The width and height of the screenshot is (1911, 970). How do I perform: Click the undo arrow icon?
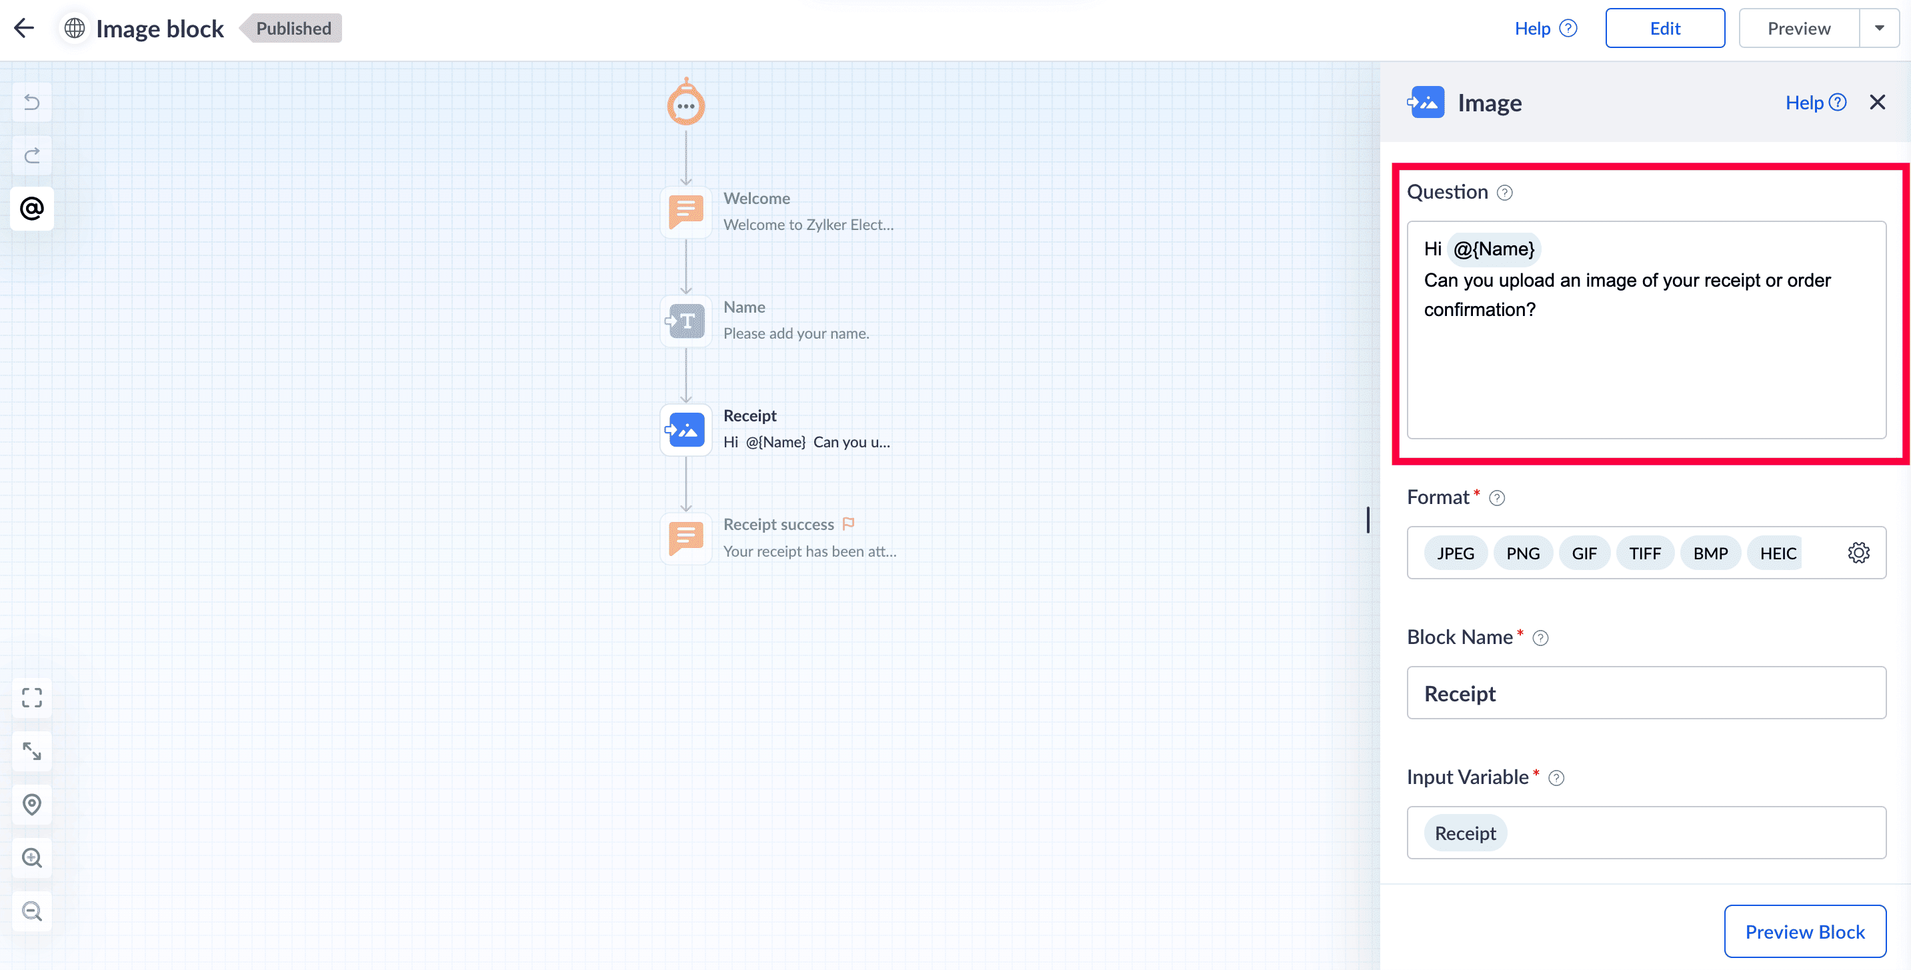[32, 101]
